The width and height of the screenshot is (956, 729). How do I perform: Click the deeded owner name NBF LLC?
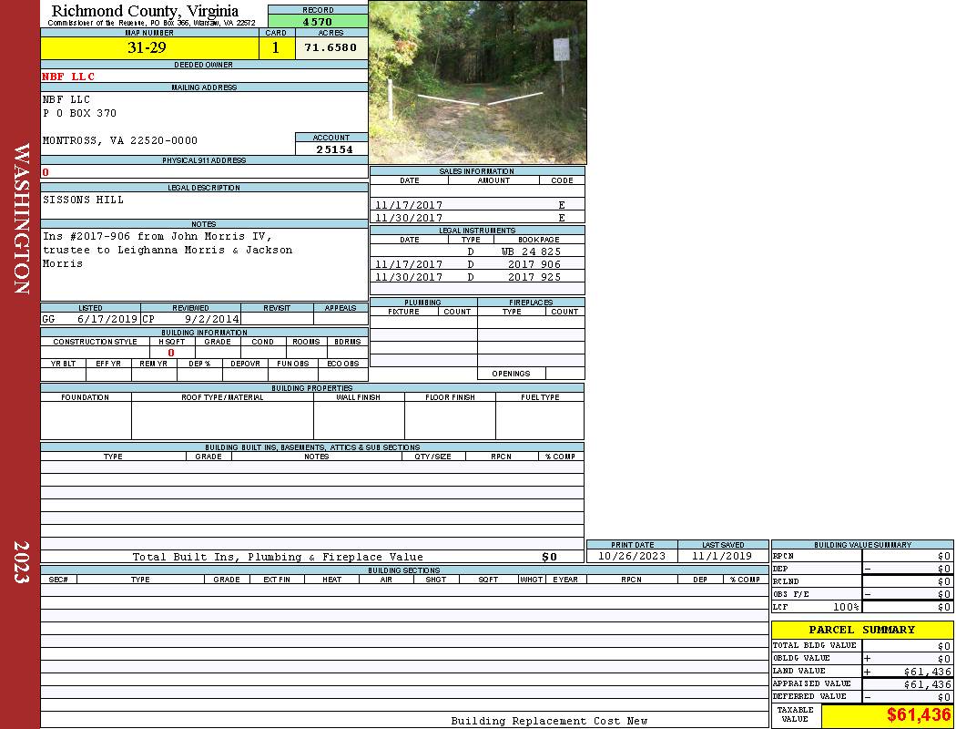click(x=68, y=77)
